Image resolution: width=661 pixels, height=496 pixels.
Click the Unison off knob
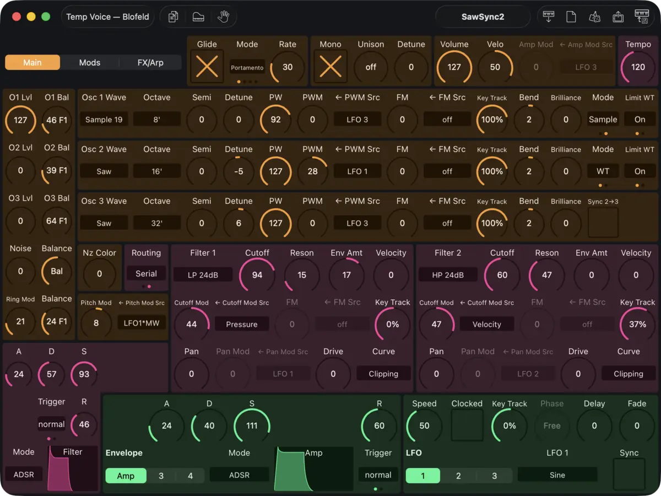371,67
